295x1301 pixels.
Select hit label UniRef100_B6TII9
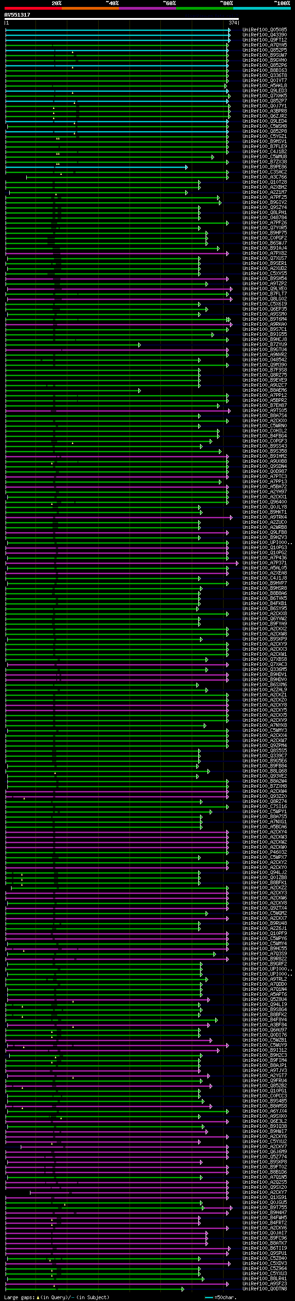tap(264, 1248)
